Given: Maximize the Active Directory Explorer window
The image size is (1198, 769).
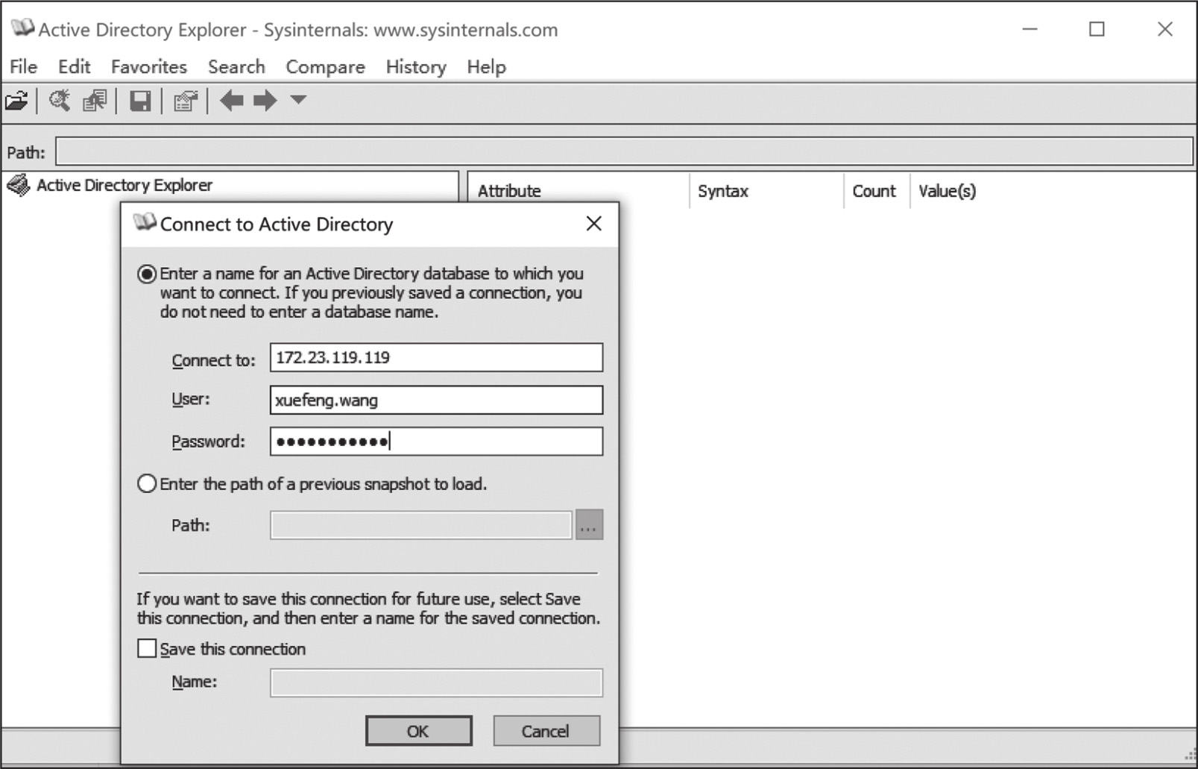Looking at the screenshot, I should tap(1097, 29).
